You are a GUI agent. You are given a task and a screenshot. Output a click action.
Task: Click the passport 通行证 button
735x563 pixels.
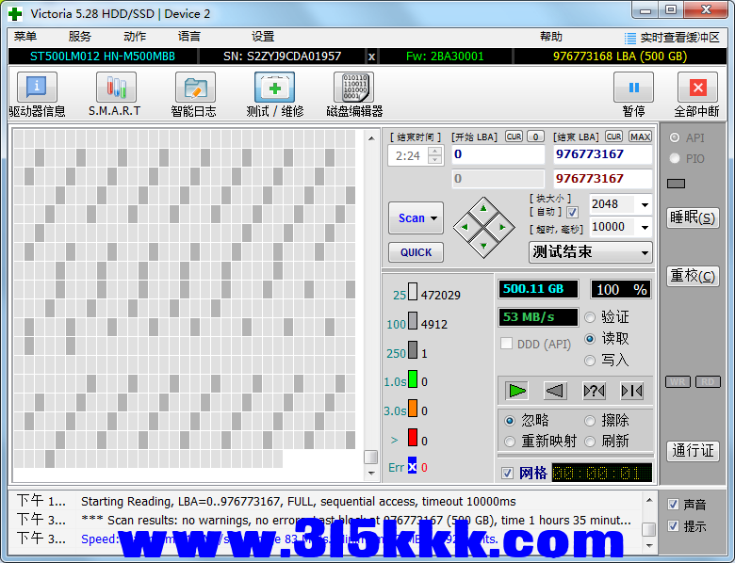[693, 451]
